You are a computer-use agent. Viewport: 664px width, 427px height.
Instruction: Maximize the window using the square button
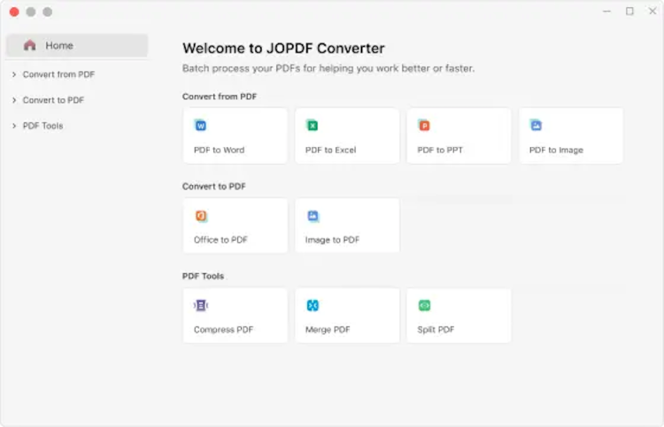[x=629, y=12]
